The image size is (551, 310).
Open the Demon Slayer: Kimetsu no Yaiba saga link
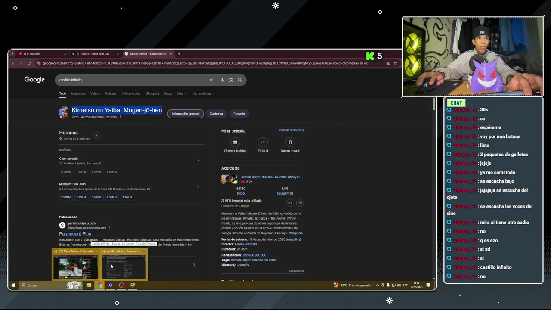click(x=254, y=260)
